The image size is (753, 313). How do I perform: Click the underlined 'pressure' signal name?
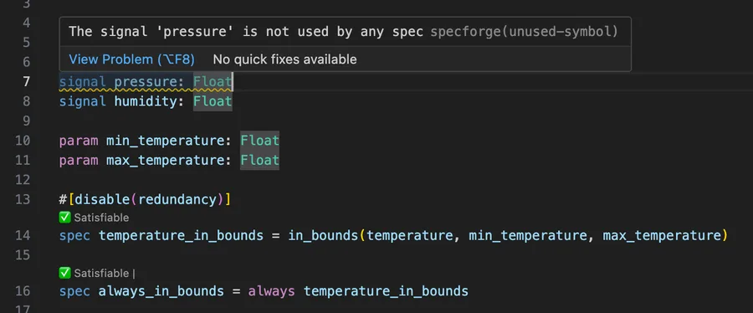[145, 82]
